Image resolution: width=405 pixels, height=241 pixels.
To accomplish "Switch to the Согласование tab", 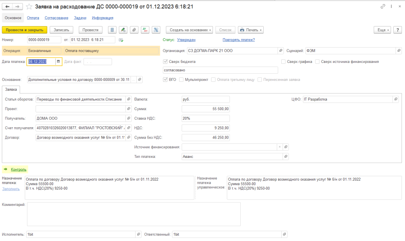I will [x=56, y=18].
